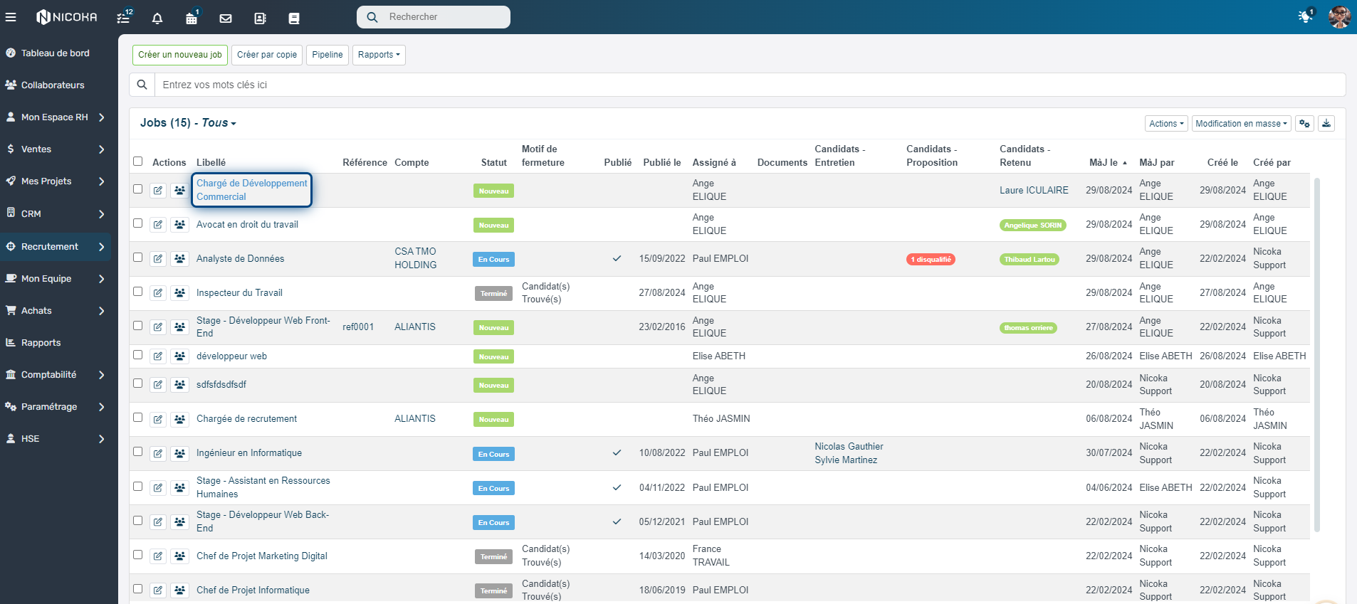Expand the Comptabilité sidebar menu
Image resolution: width=1357 pixels, height=604 pixels.
point(56,375)
